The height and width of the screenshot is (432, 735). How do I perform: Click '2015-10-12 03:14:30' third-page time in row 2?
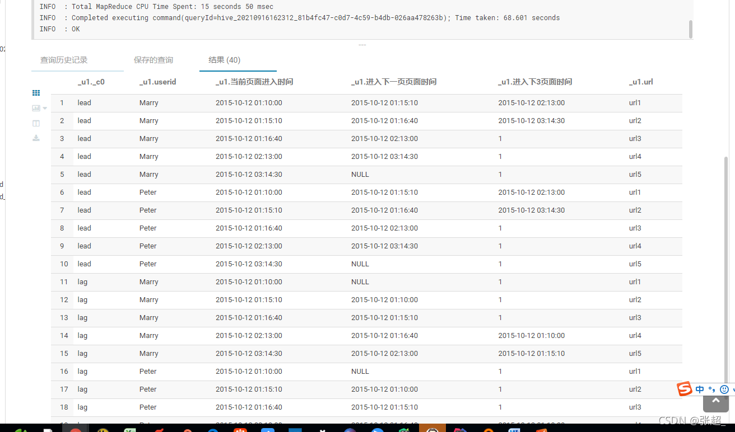[x=531, y=121]
